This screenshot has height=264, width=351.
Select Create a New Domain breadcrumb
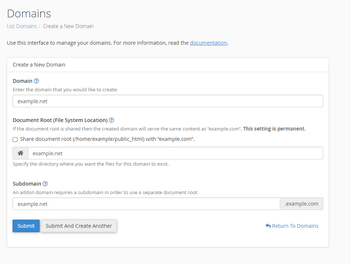coord(68,26)
